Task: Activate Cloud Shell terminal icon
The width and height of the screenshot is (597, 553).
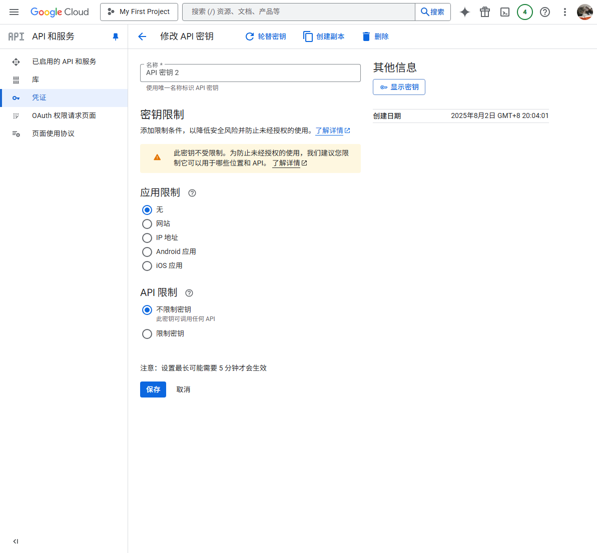Action: tap(505, 12)
